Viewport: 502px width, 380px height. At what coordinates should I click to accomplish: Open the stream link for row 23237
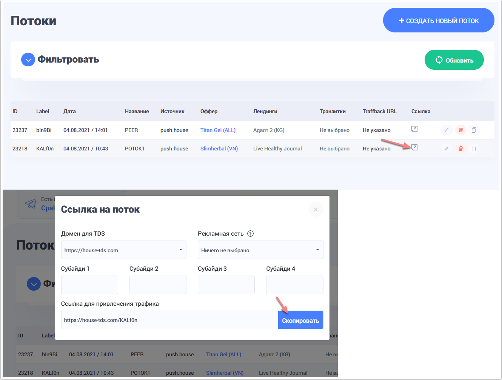414,129
